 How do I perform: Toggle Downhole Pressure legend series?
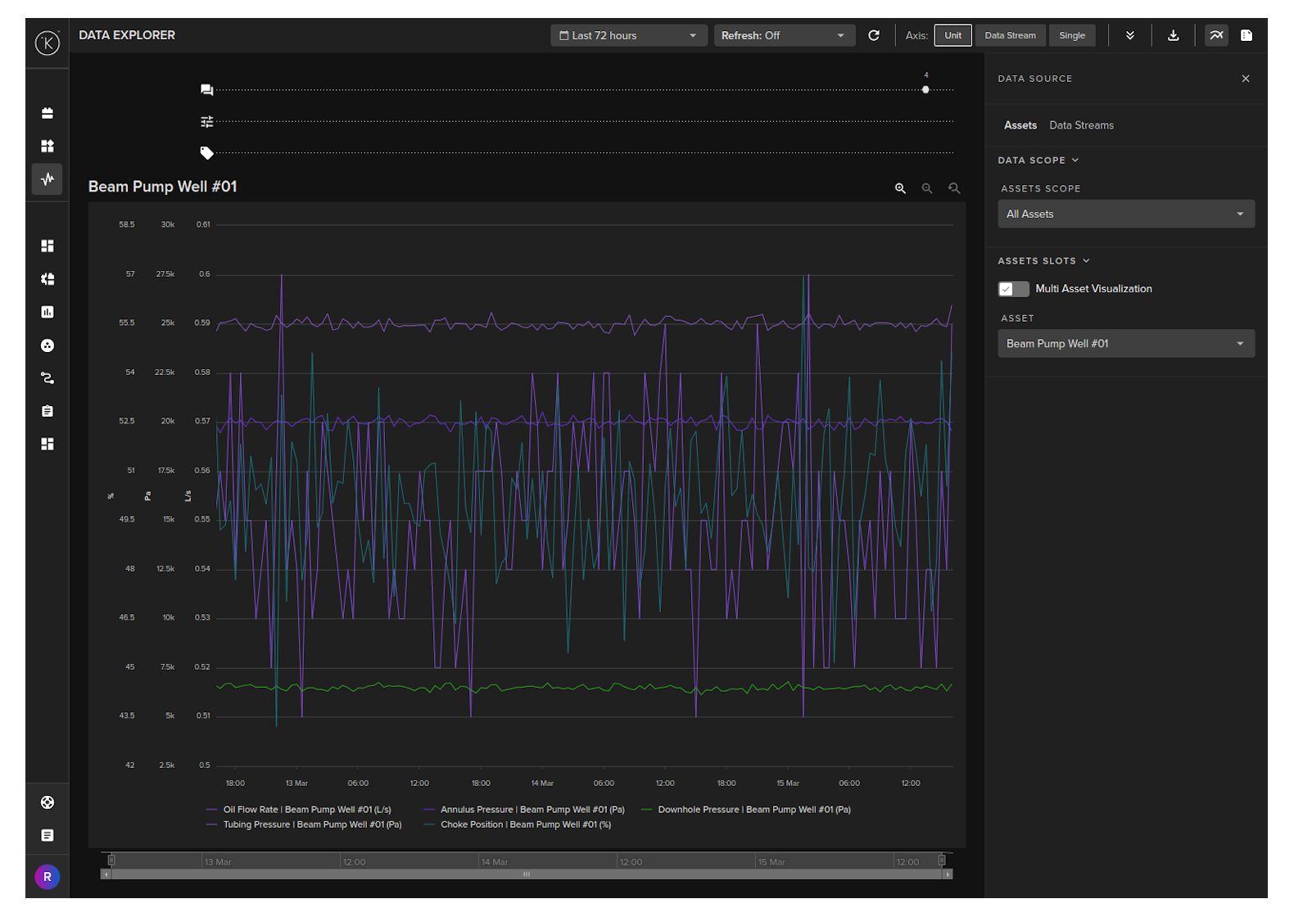click(x=753, y=810)
